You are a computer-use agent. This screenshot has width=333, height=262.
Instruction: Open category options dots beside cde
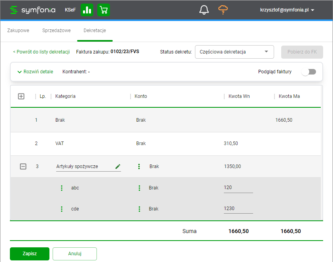(x=62, y=209)
